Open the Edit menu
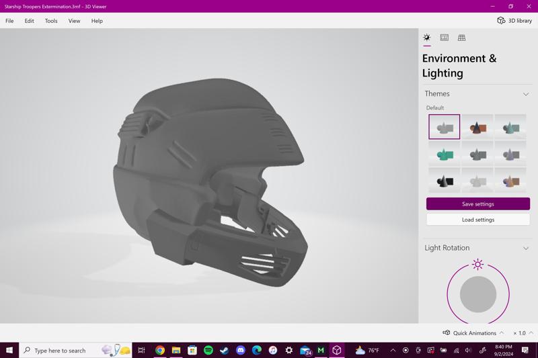 coord(29,21)
